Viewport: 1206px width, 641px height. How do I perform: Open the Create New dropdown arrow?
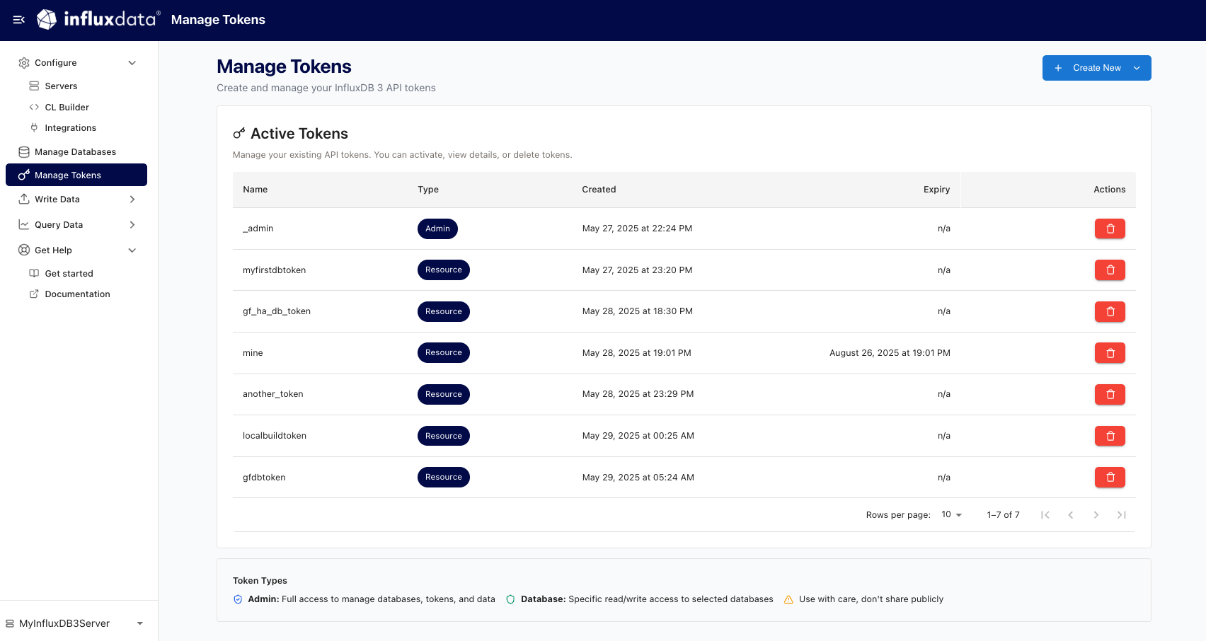click(x=1137, y=68)
